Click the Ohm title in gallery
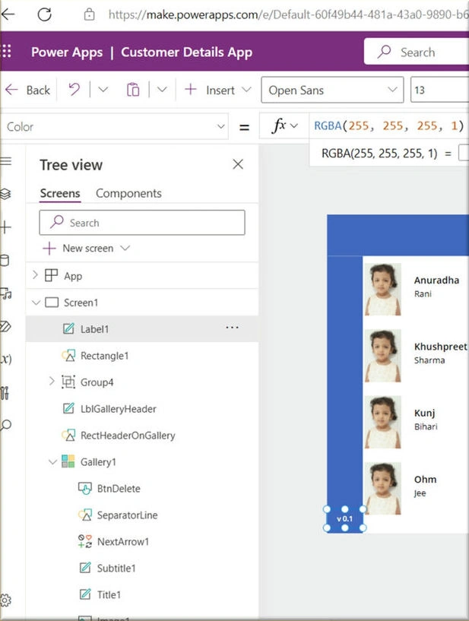Viewport: 469px width, 621px height. [425, 479]
